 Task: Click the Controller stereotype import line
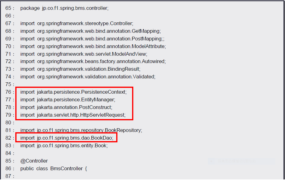(77, 24)
